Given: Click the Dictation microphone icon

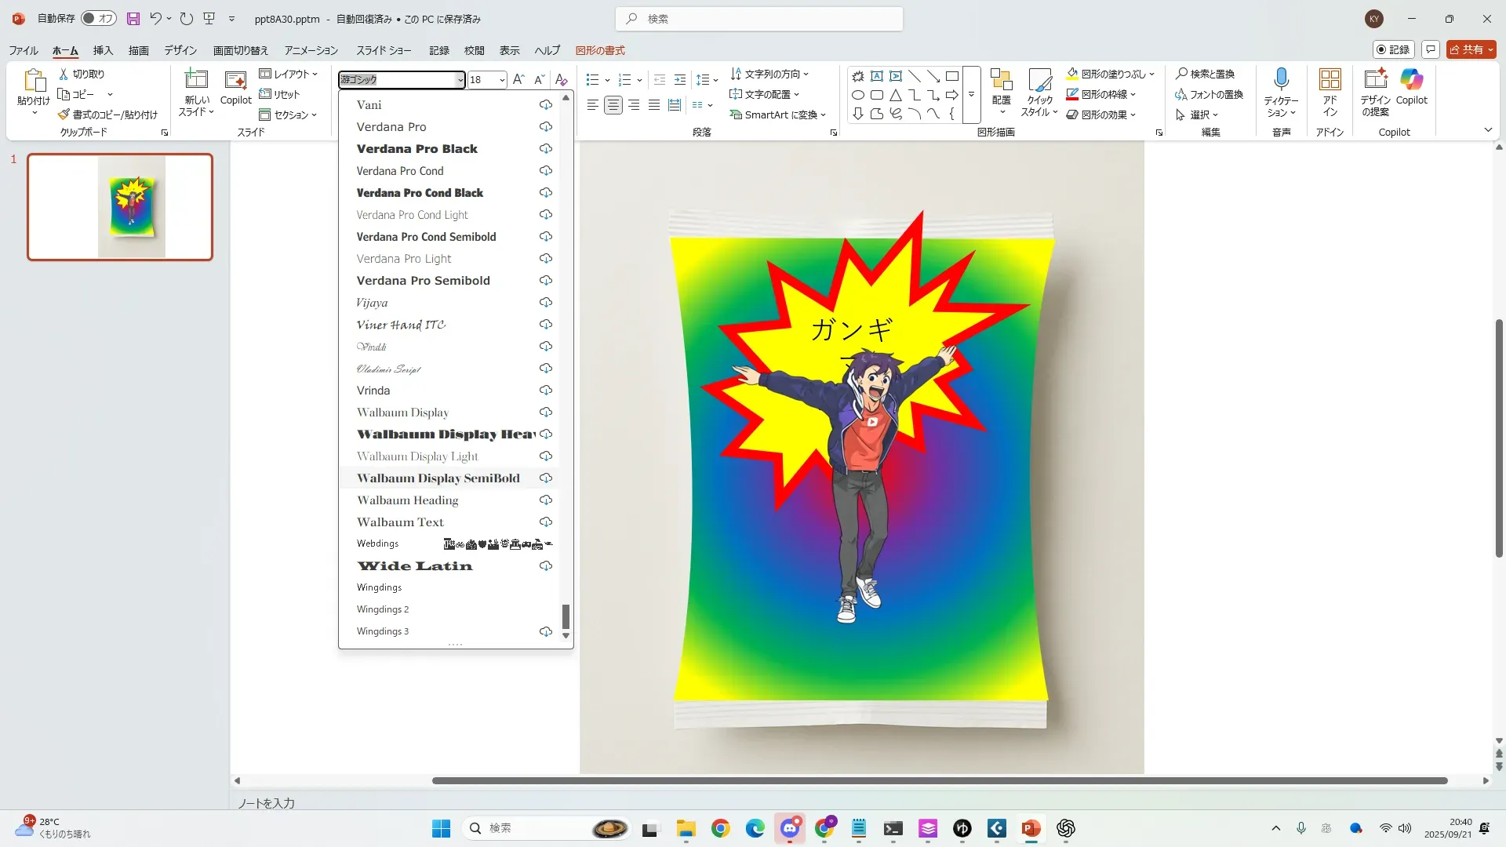Looking at the screenshot, I should [1281, 79].
